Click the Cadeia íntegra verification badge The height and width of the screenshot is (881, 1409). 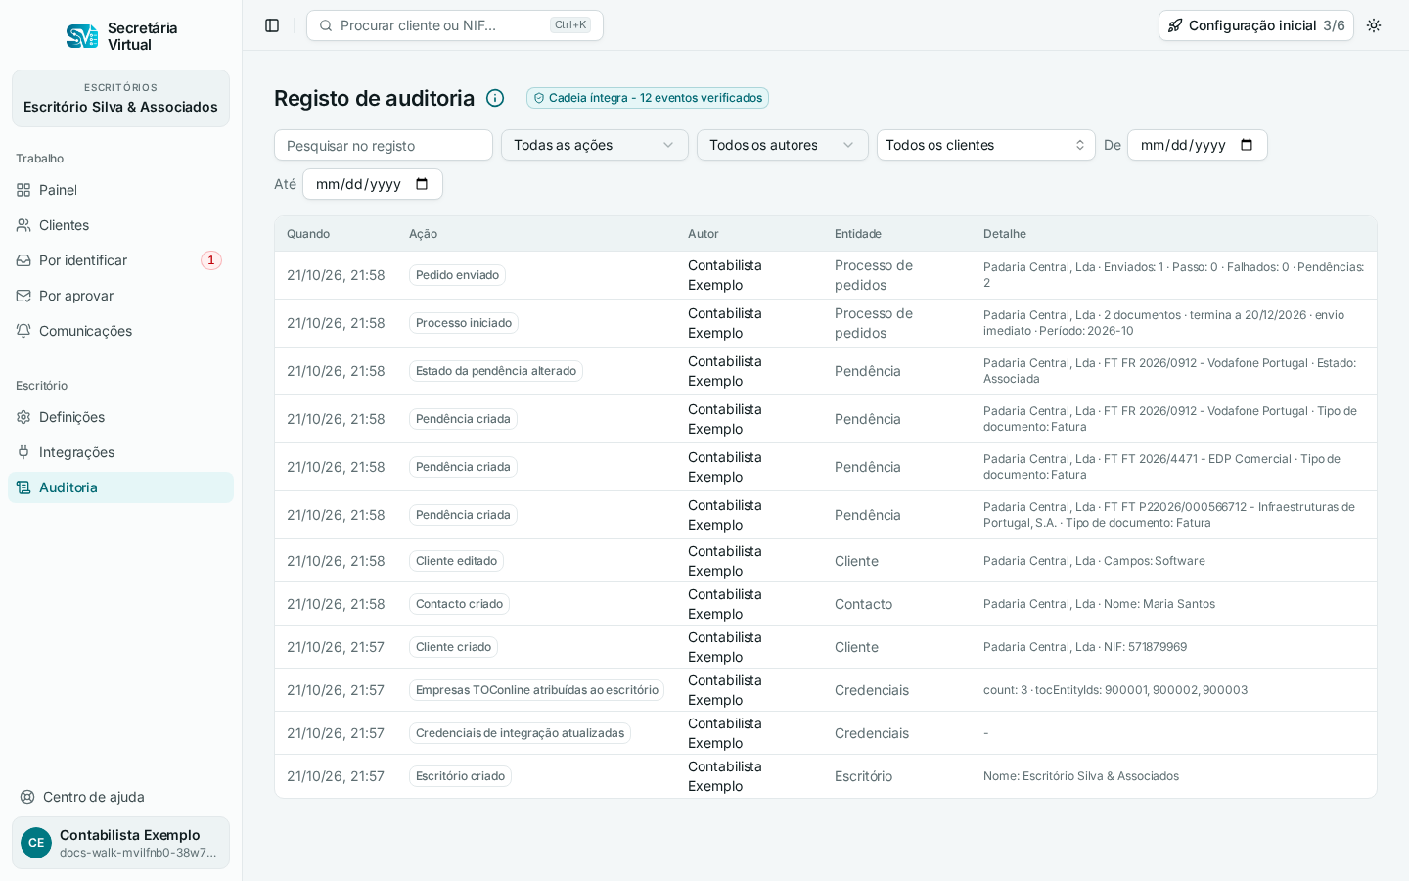[648, 98]
